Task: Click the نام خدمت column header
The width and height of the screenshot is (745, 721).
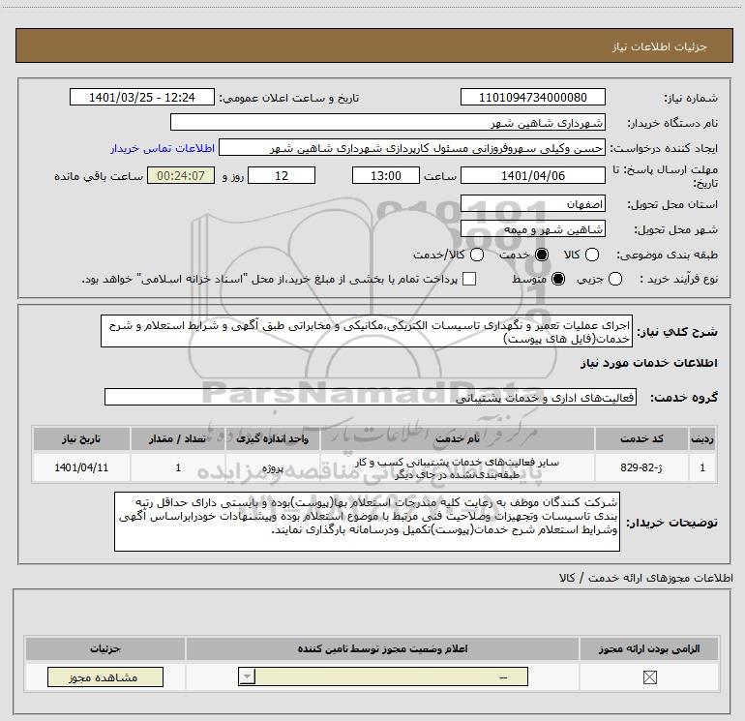Action: click(x=458, y=438)
